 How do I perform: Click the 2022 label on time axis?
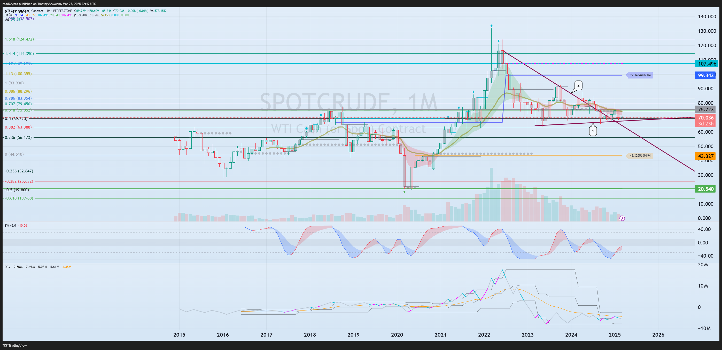[x=484, y=335]
